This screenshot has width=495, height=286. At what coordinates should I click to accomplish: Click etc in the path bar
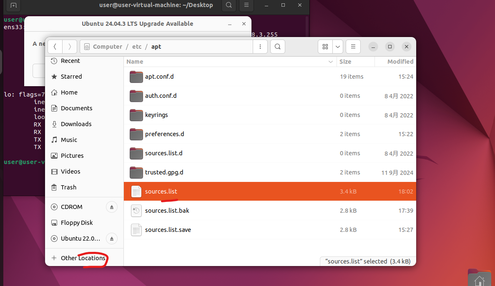point(137,47)
